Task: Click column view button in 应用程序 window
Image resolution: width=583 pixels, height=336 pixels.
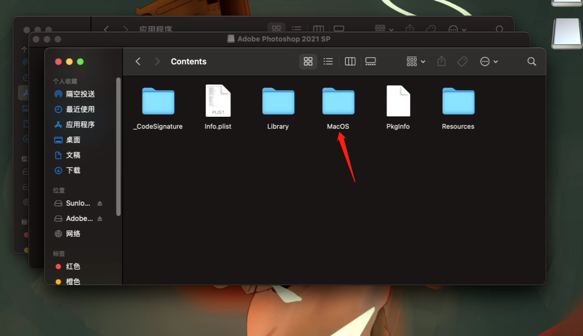Action: click(x=318, y=28)
